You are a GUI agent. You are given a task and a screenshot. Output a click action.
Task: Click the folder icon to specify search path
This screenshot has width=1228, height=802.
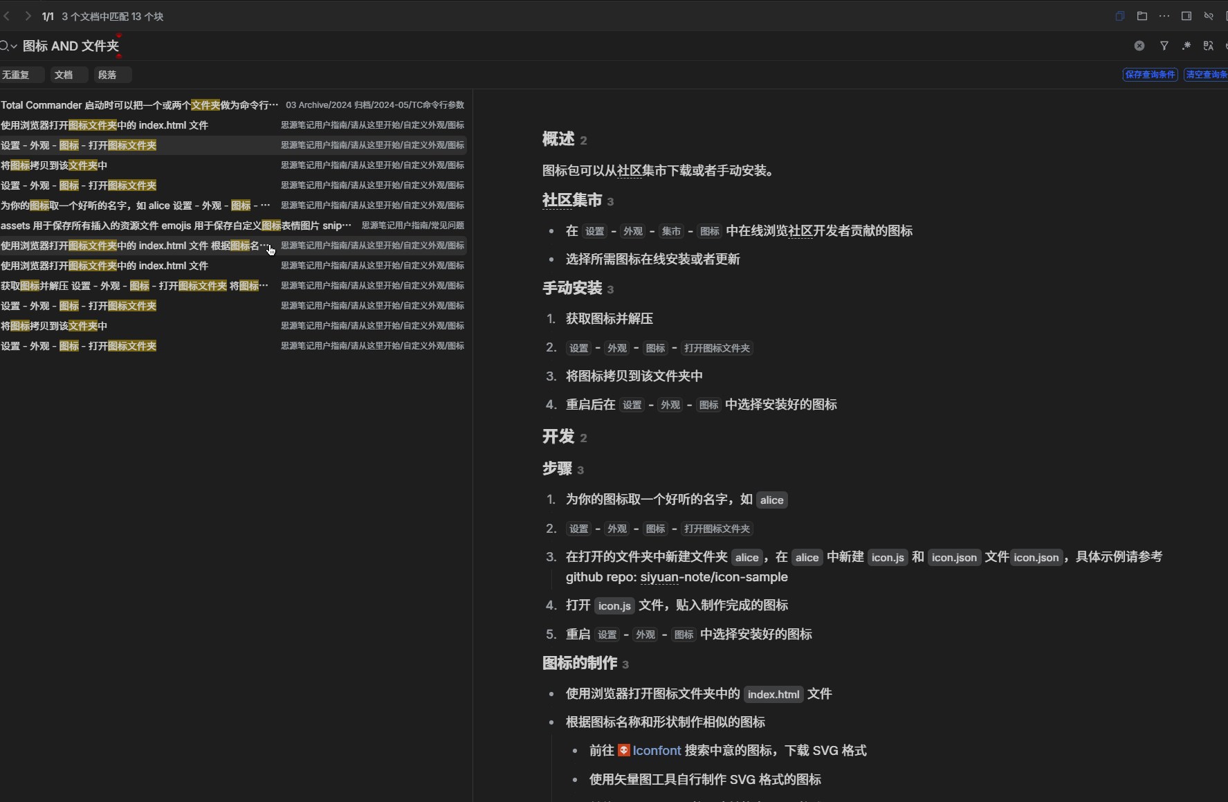1142,16
